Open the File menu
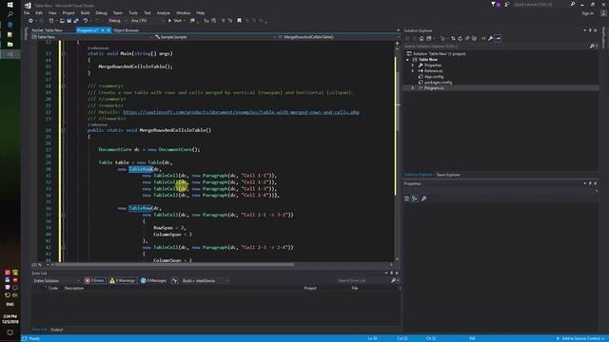 pos(27,12)
